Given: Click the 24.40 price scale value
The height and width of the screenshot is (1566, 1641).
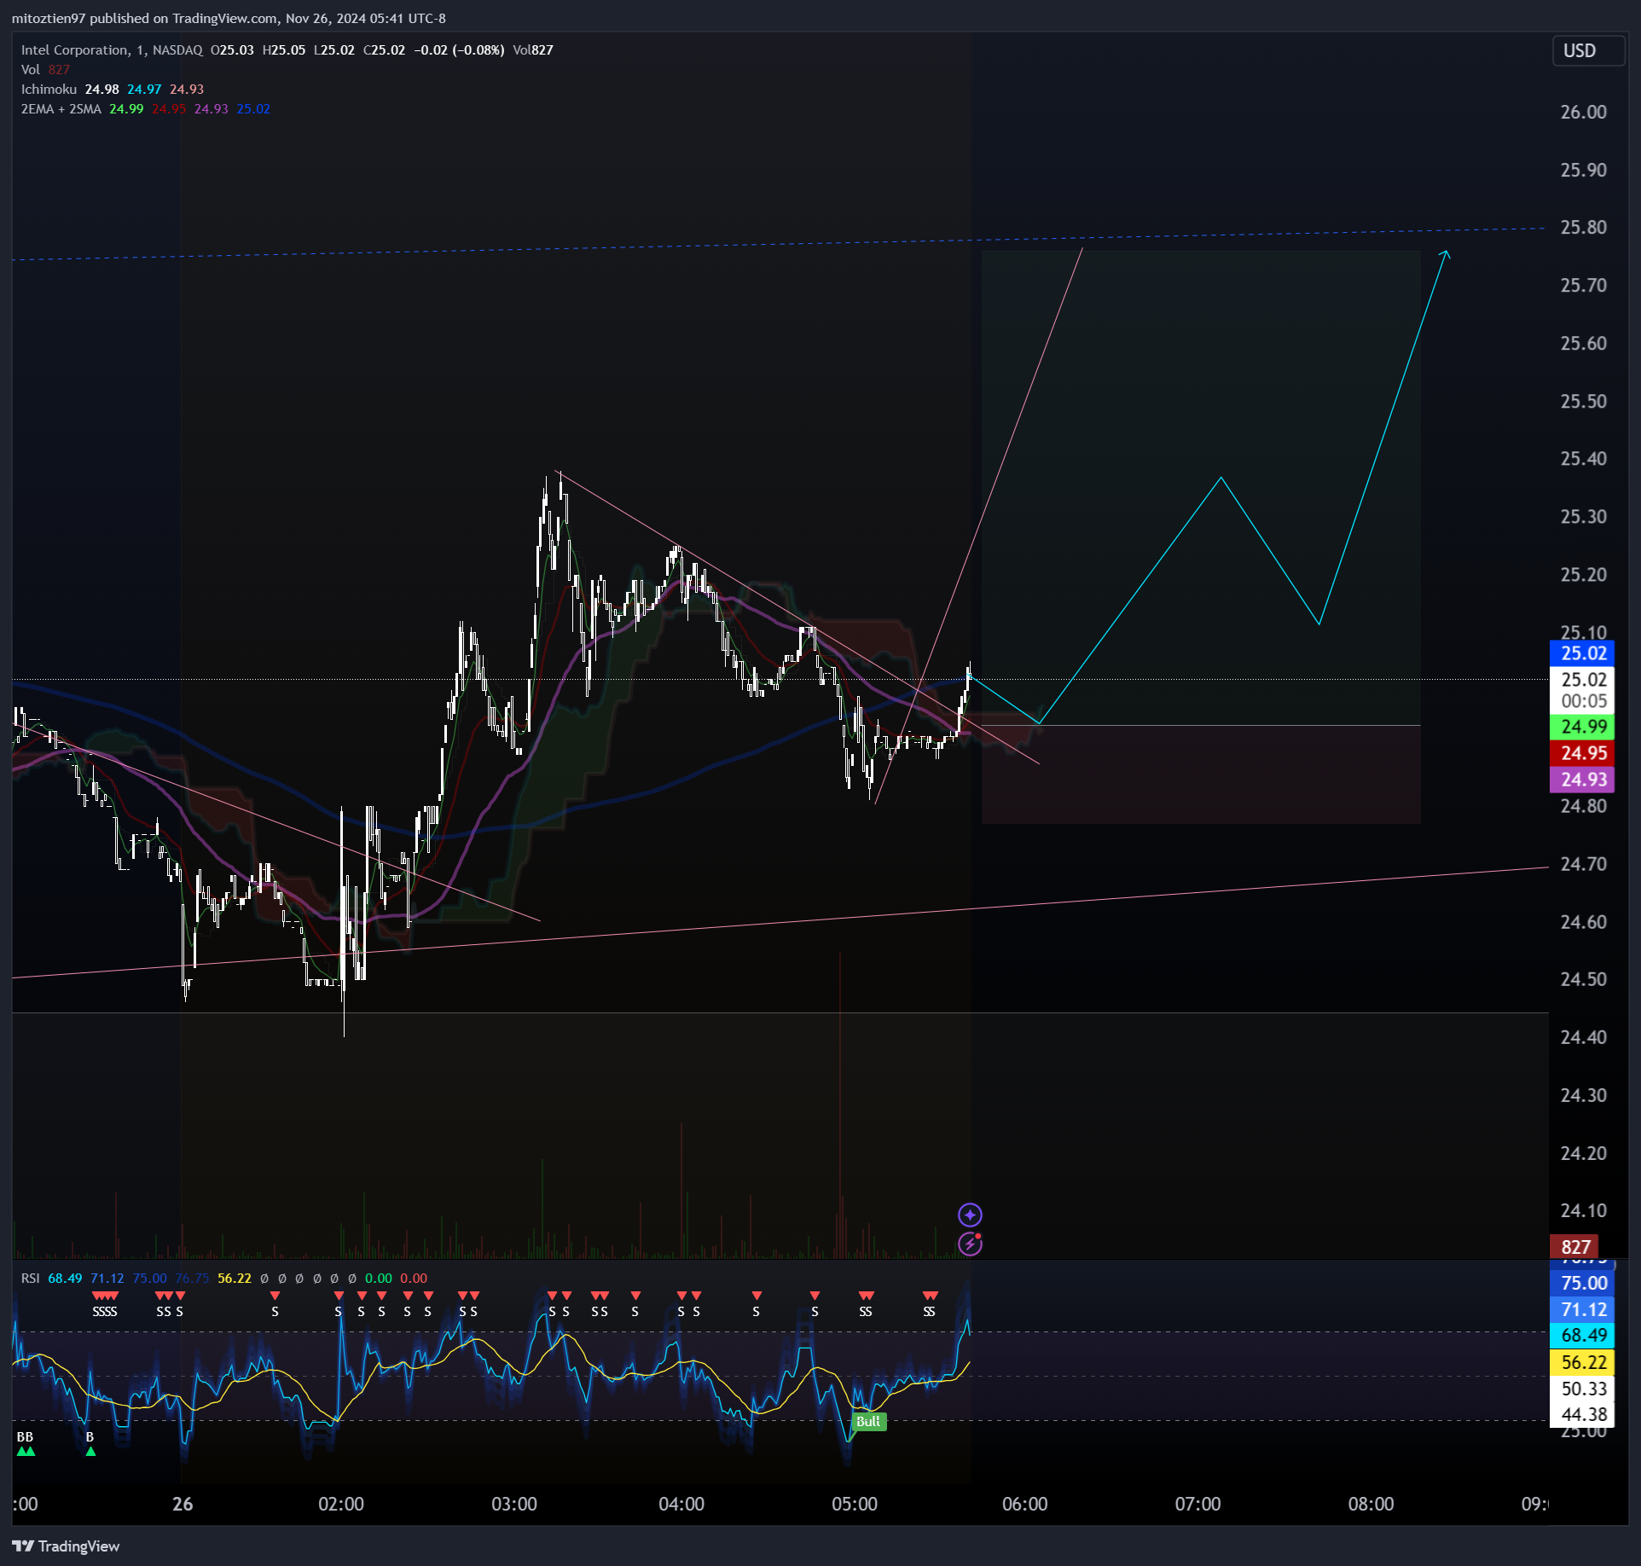Looking at the screenshot, I should pos(1583,1038).
